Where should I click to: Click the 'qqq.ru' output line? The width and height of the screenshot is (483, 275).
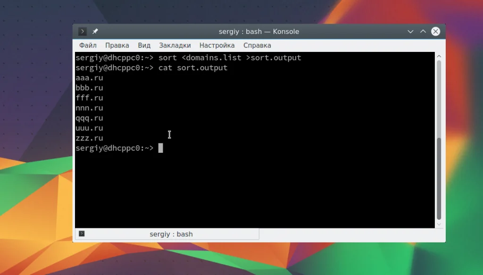tap(89, 118)
